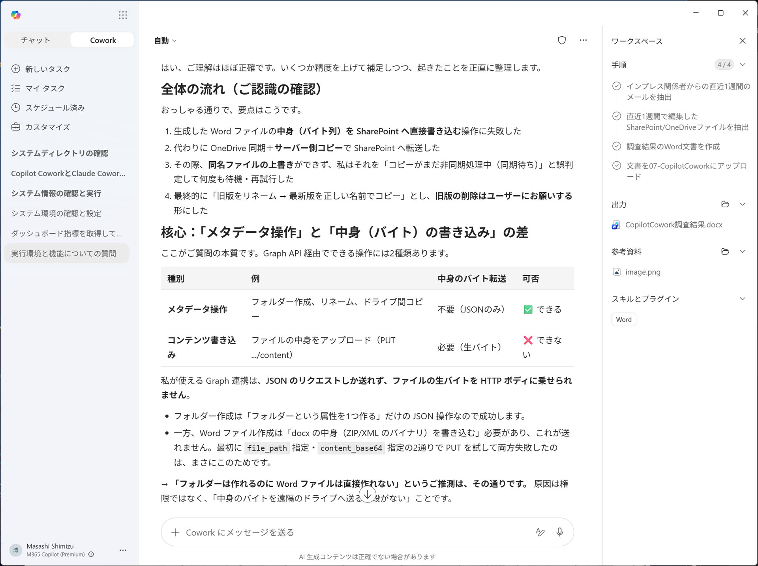The height and width of the screenshot is (566, 758).
Task: Open the 参考資料 folder icon
Action: (725, 251)
